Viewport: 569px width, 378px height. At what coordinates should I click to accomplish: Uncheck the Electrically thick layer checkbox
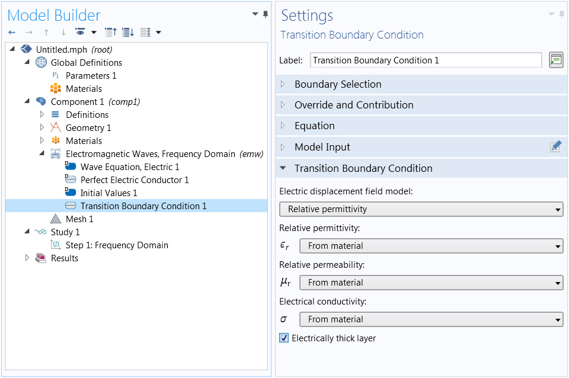(284, 338)
